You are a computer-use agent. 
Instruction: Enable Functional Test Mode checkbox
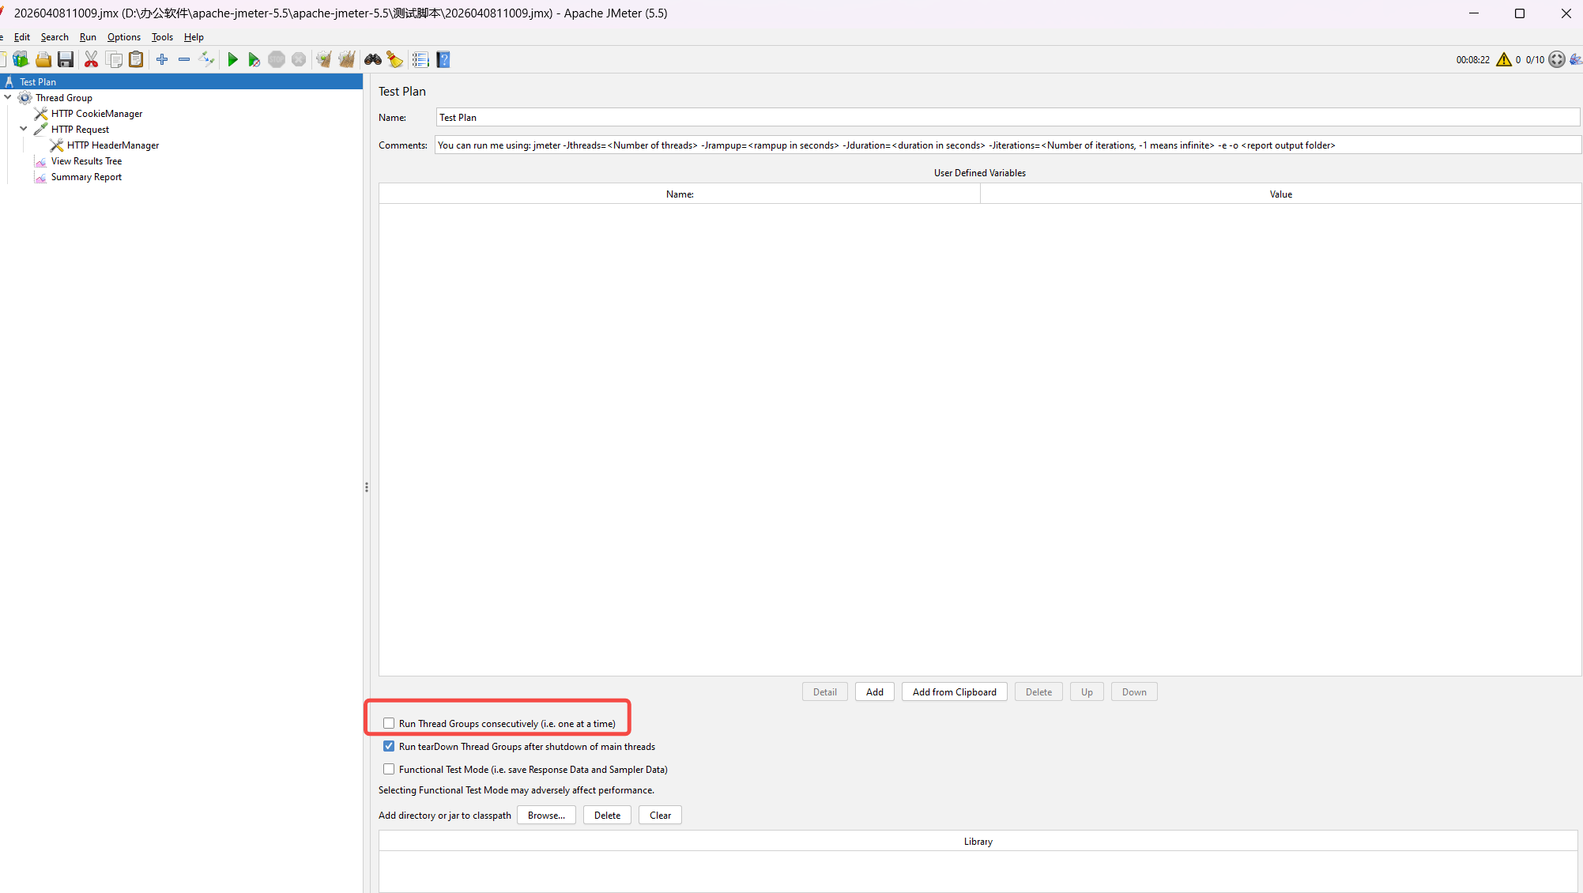point(389,769)
